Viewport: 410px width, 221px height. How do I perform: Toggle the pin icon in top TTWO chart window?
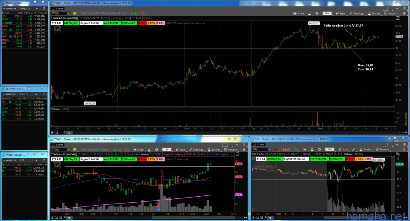(x=397, y=9)
